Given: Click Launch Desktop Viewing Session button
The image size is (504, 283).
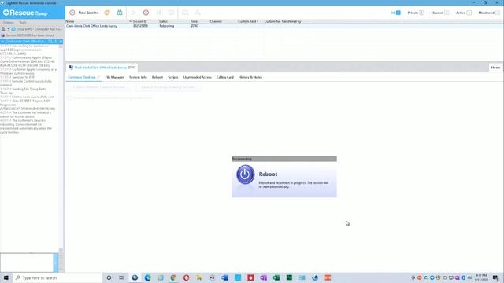Looking at the screenshot, I should pos(168,87).
